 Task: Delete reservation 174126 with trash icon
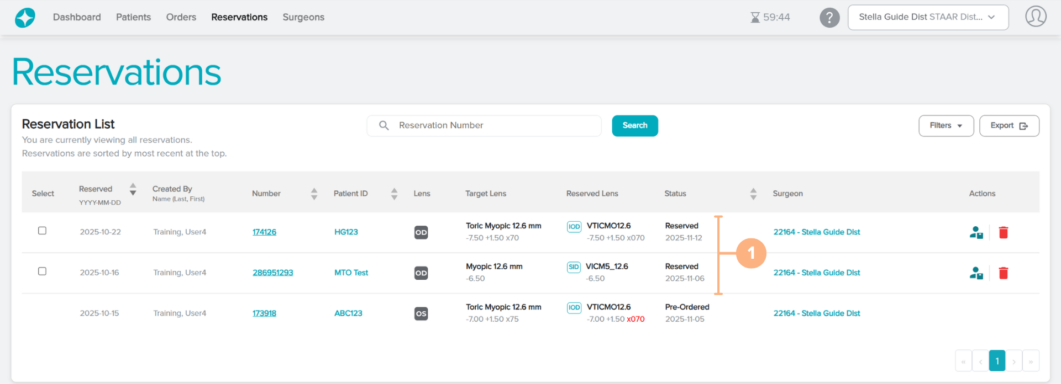pos(1003,232)
